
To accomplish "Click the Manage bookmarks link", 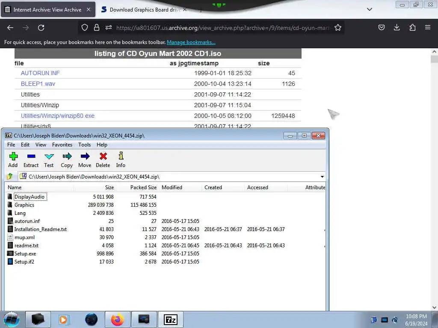I will coord(191,42).
